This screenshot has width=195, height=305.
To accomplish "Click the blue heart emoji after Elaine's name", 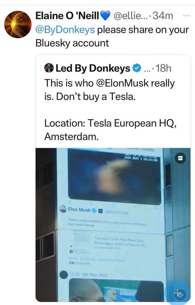I will [105, 16].
